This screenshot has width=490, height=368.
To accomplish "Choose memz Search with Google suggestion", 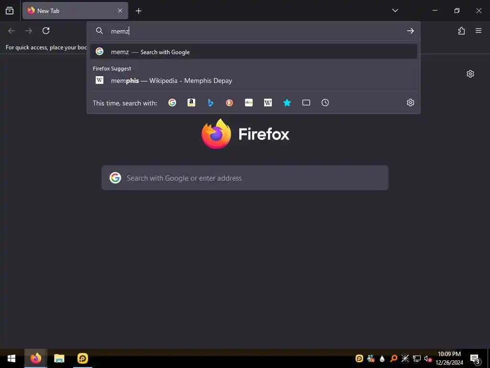I will 254,52.
